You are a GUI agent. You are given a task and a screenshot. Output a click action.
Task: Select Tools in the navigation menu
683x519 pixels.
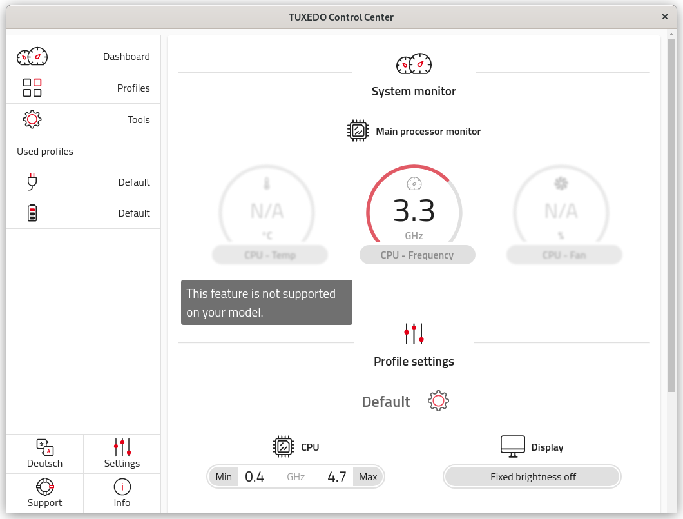click(x=139, y=119)
